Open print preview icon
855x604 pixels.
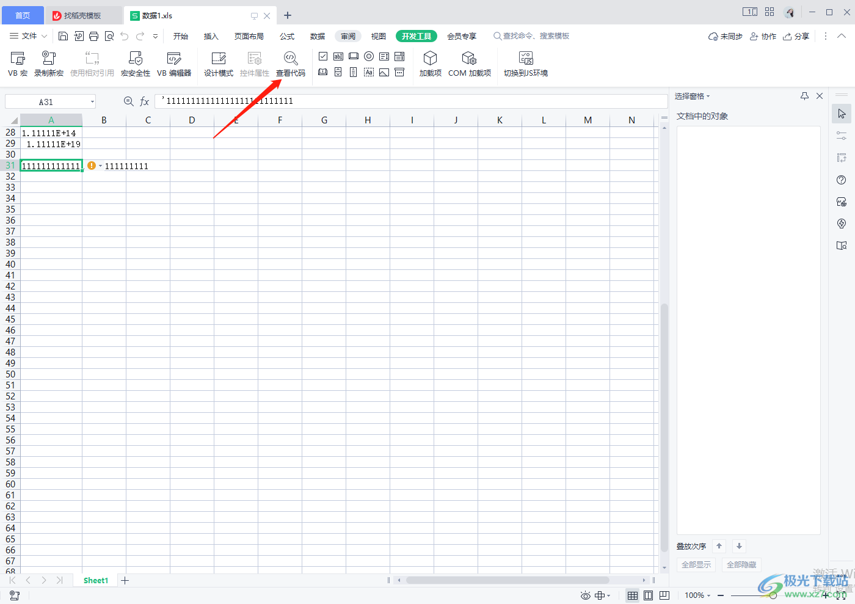(109, 37)
